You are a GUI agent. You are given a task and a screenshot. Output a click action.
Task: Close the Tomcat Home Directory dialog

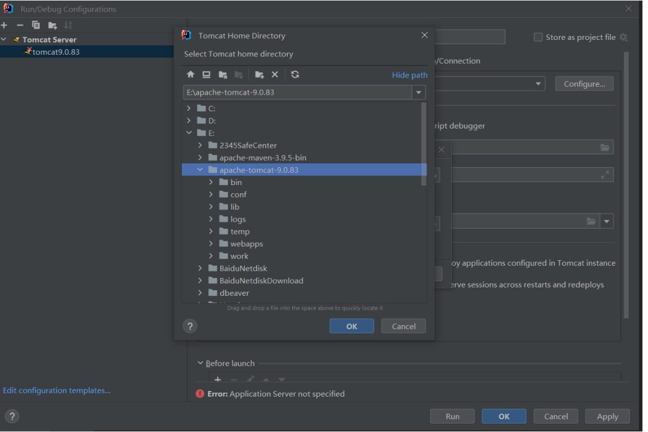[425, 35]
